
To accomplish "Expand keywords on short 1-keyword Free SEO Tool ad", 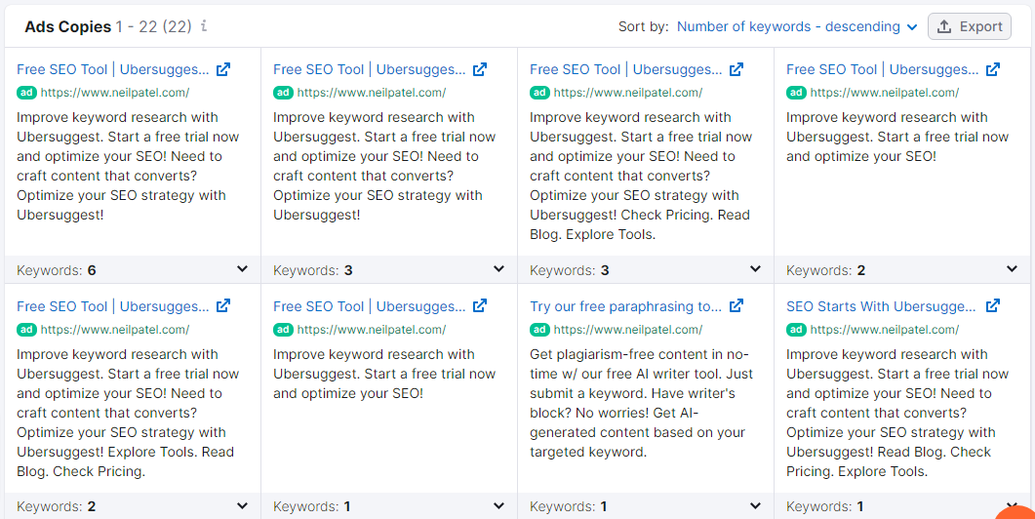I will (x=499, y=506).
